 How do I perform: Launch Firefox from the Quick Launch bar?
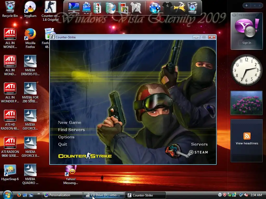[19, 195]
